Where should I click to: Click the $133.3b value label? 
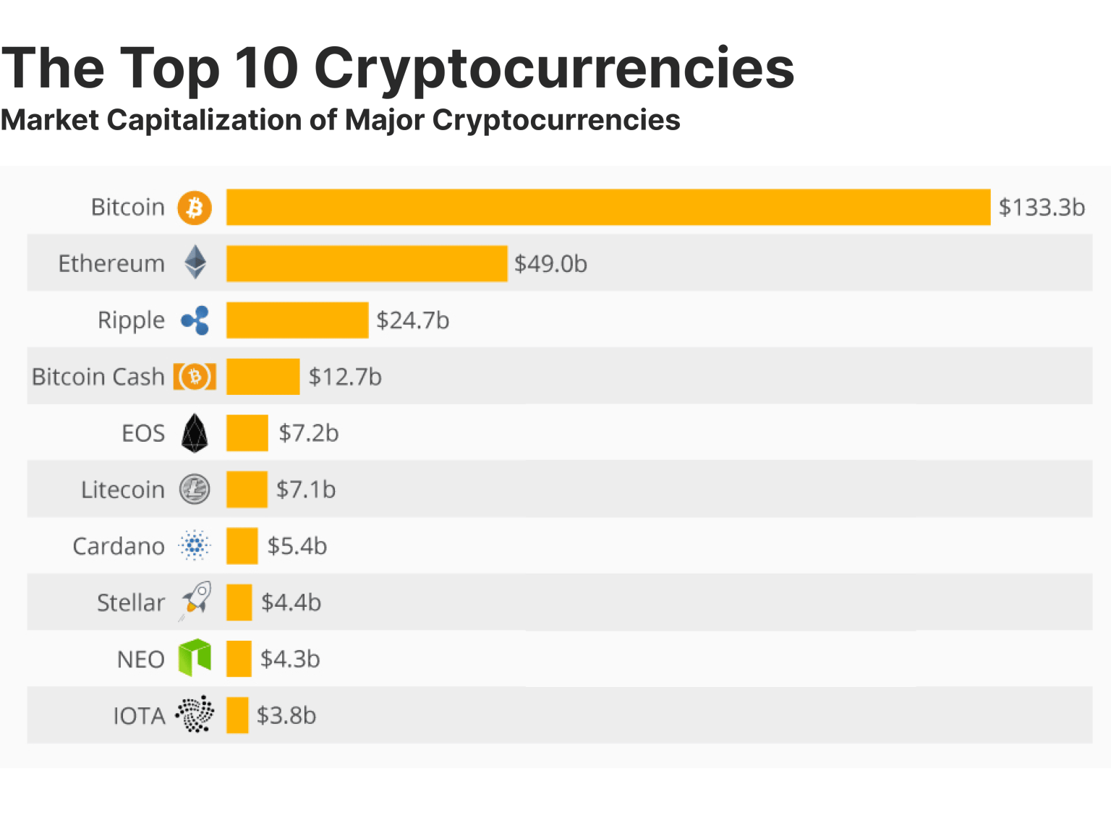[x=1042, y=208]
